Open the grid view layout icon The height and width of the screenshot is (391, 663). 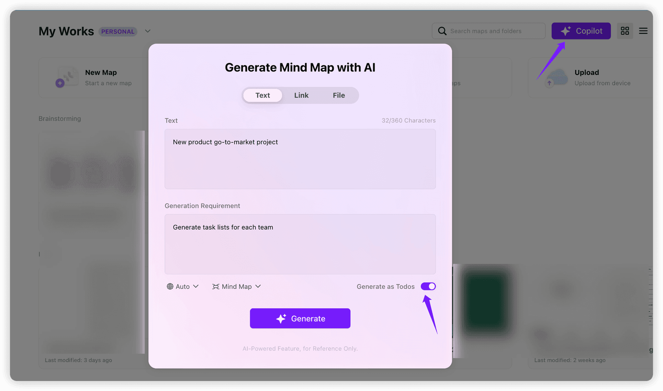click(x=625, y=31)
